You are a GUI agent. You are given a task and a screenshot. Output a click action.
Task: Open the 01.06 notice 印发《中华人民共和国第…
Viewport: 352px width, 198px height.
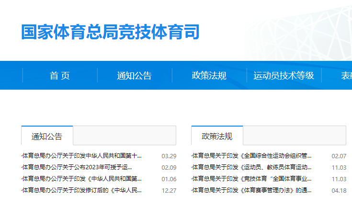tap(82, 179)
